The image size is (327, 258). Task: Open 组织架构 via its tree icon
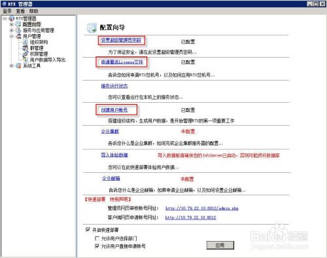(x=26, y=42)
